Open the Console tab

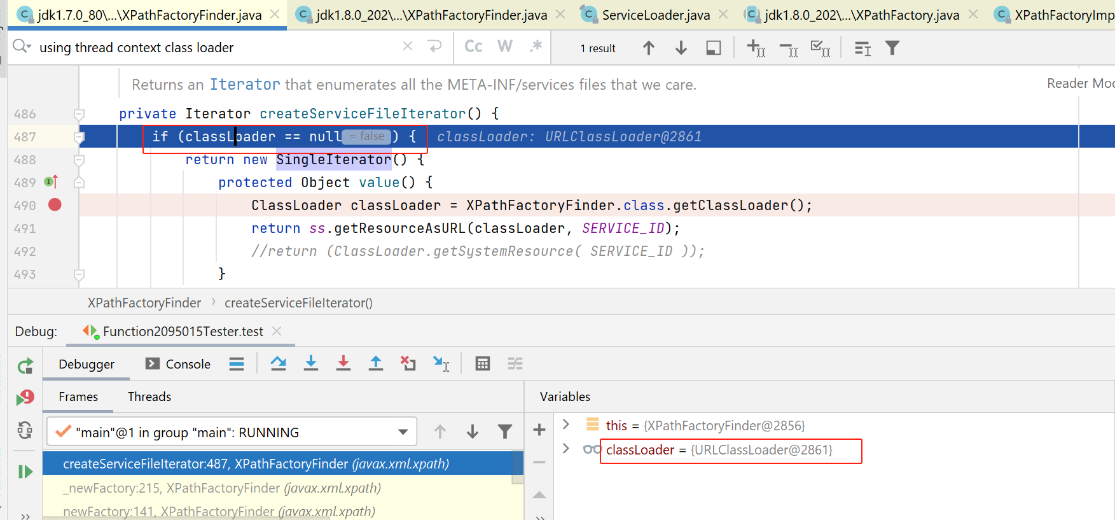click(x=179, y=364)
